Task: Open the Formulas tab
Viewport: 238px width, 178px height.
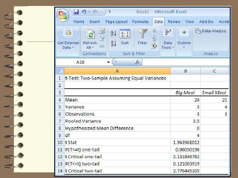Action: (x=140, y=22)
